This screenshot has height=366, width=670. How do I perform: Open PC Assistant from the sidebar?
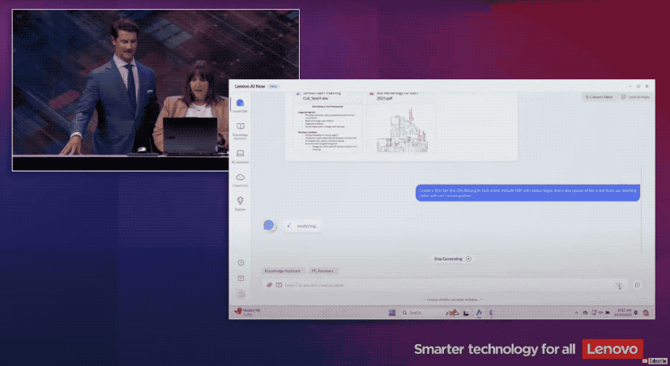pyautogui.click(x=240, y=157)
